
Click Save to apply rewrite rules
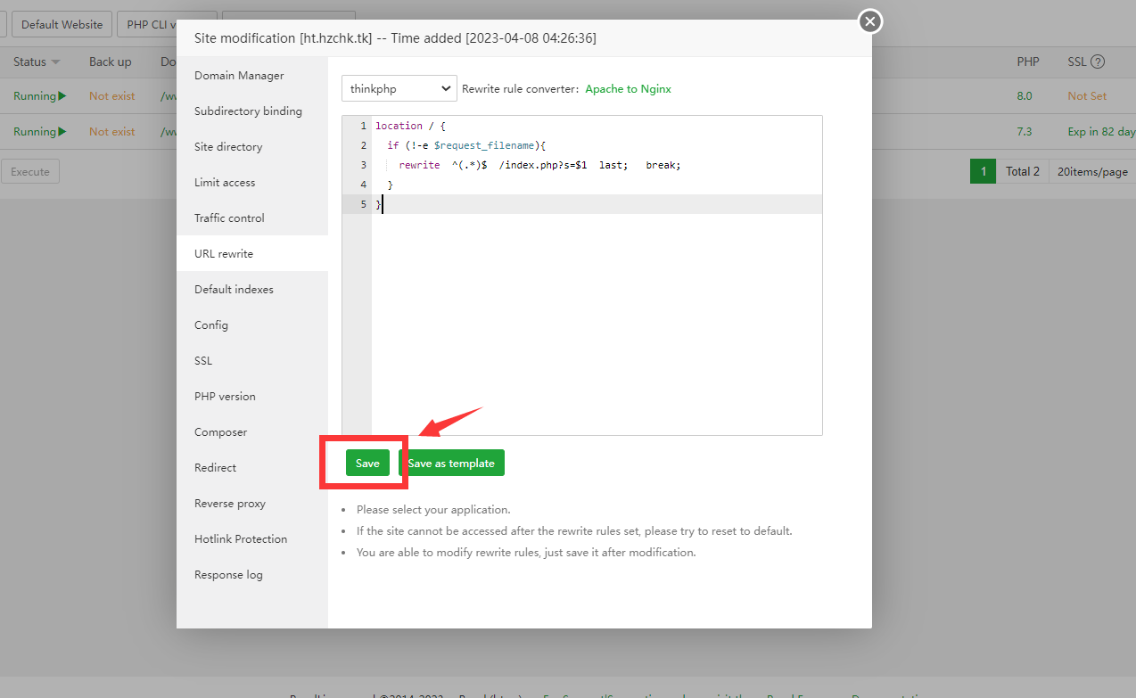pos(367,463)
